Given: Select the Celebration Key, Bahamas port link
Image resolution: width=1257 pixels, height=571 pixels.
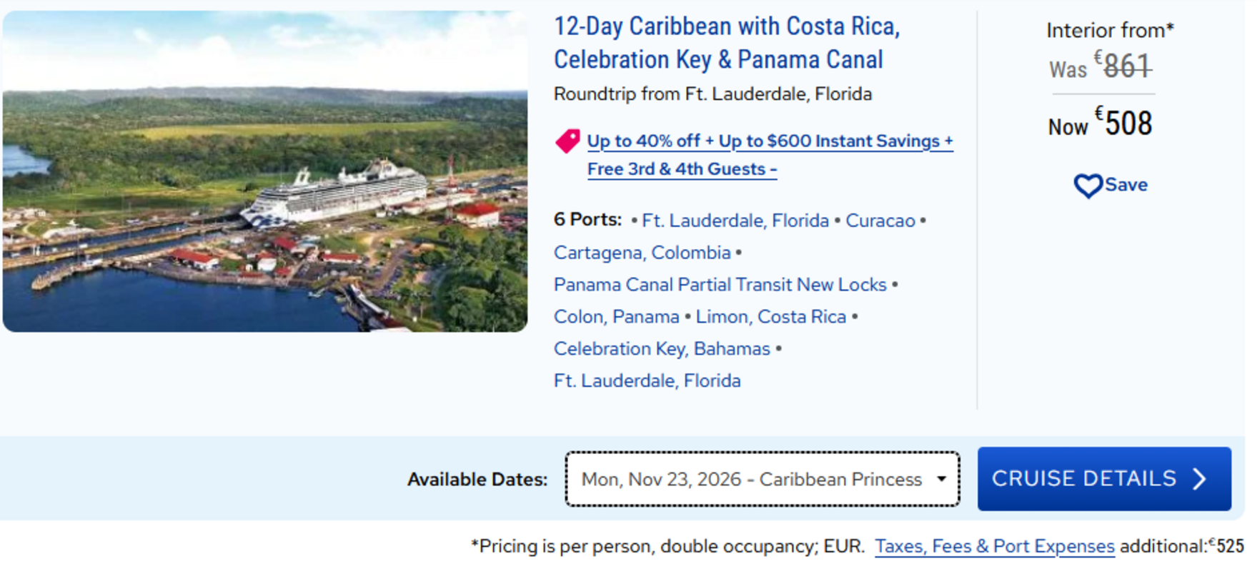Looking at the screenshot, I should click(x=661, y=349).
